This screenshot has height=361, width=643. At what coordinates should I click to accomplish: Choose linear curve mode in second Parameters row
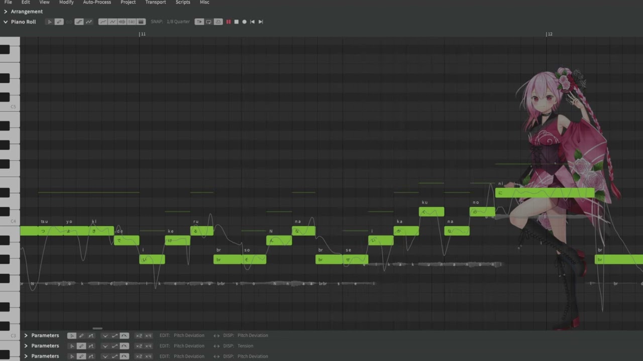[x=115, y=346]
